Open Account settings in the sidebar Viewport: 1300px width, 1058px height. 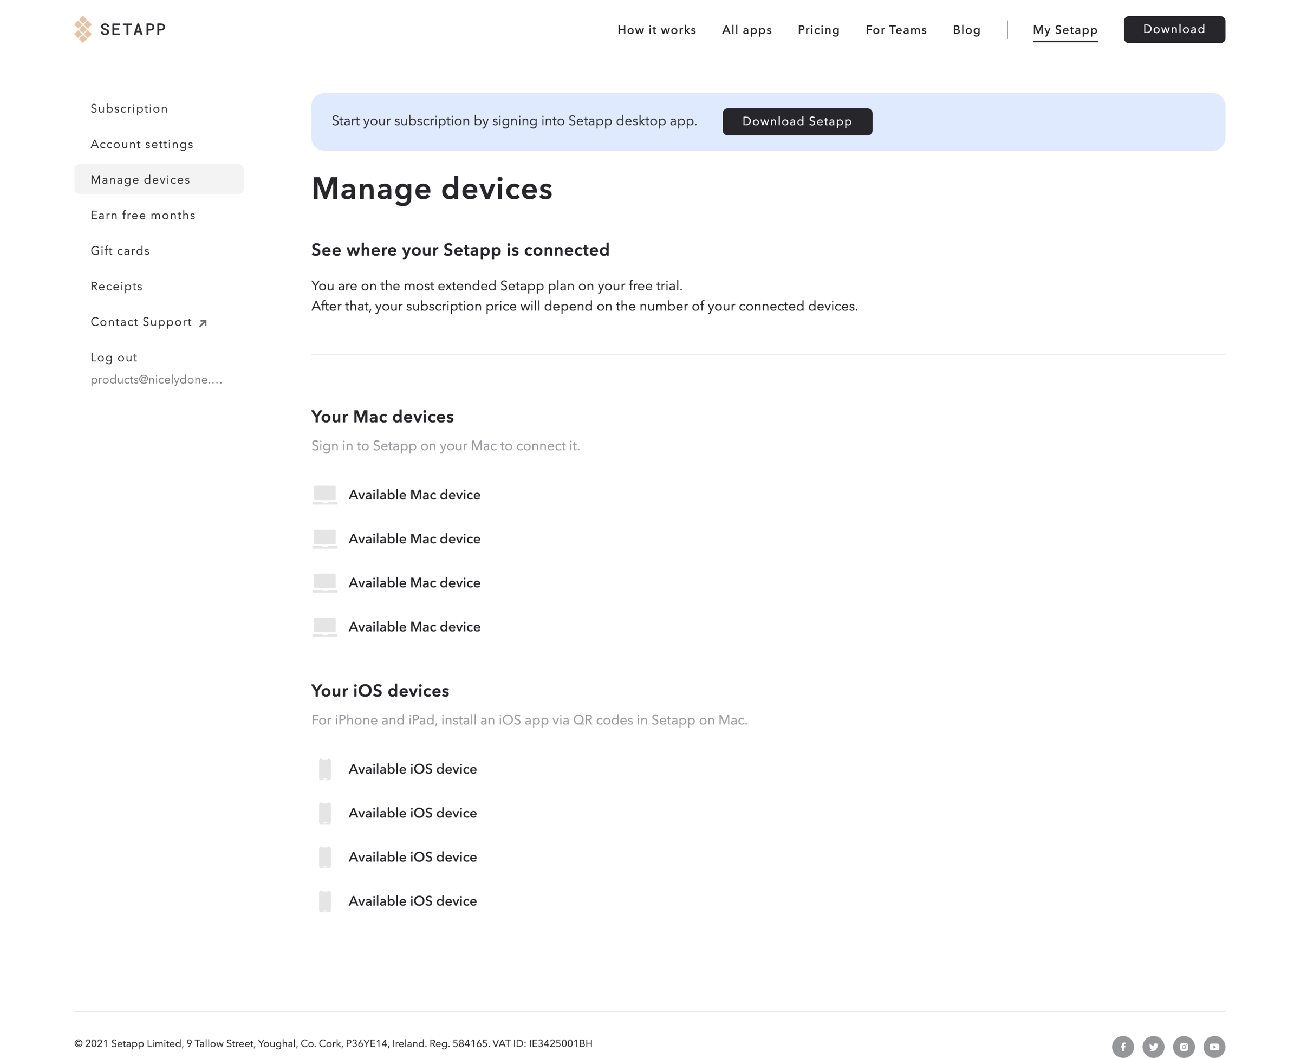pyautogui.click(x=142, y=145)
